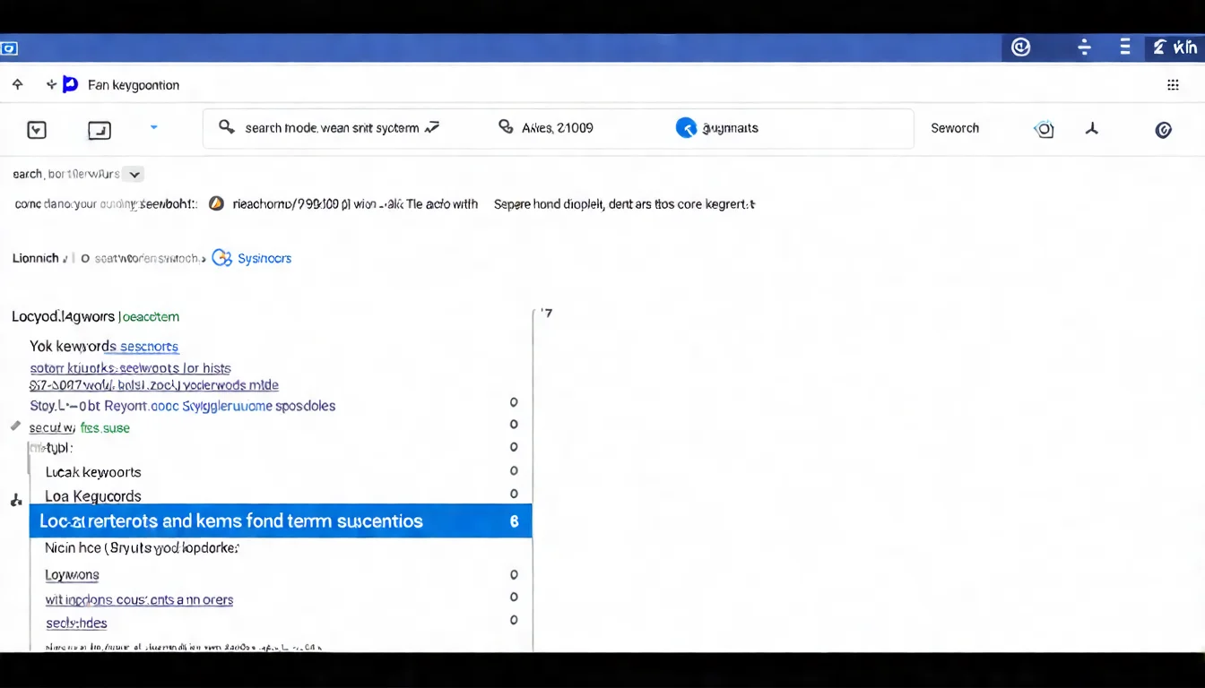This screenshot has height=688, width=1205.
Task: Toggle the boxed checkmark icon in left toolbar
Action: (x=37, y=130)
